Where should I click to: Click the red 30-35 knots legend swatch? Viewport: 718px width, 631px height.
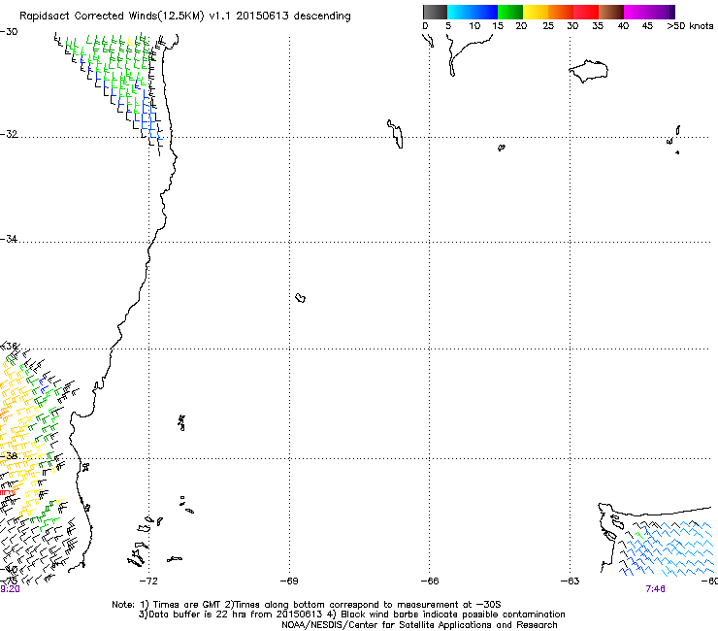click(586, 12)
